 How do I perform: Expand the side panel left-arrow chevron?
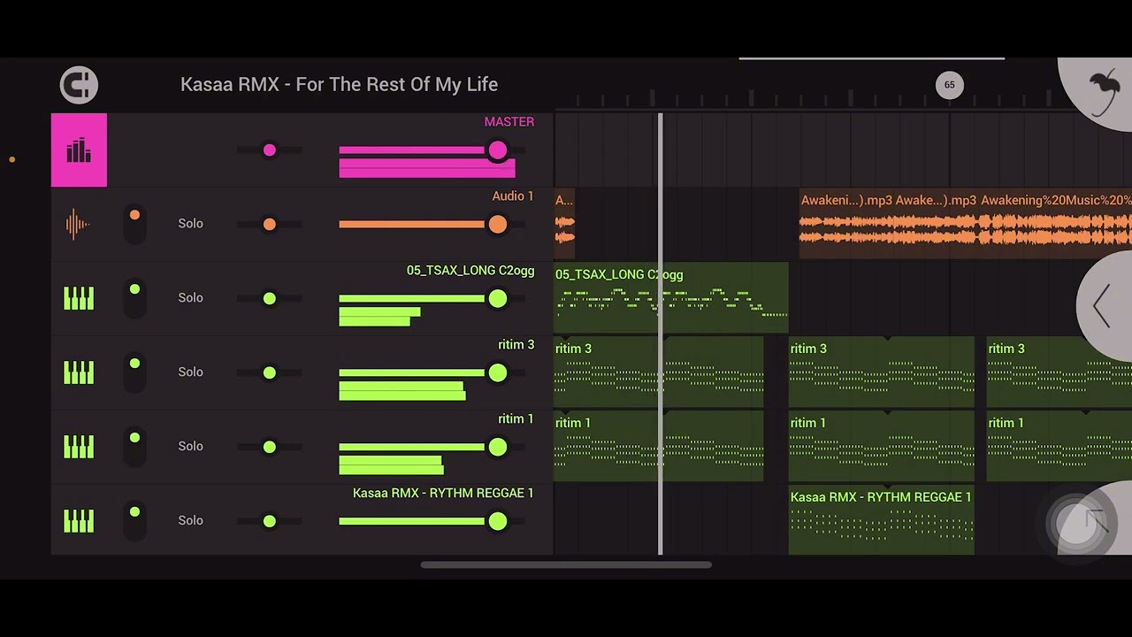[x=1102, y=307]
